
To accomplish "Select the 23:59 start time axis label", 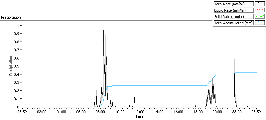I will (22, 112).
